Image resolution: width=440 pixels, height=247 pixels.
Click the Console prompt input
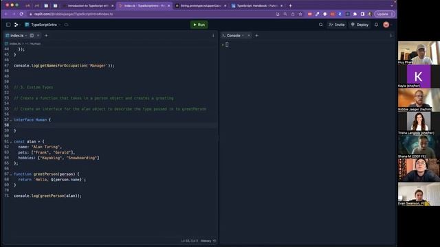(227, 45)
